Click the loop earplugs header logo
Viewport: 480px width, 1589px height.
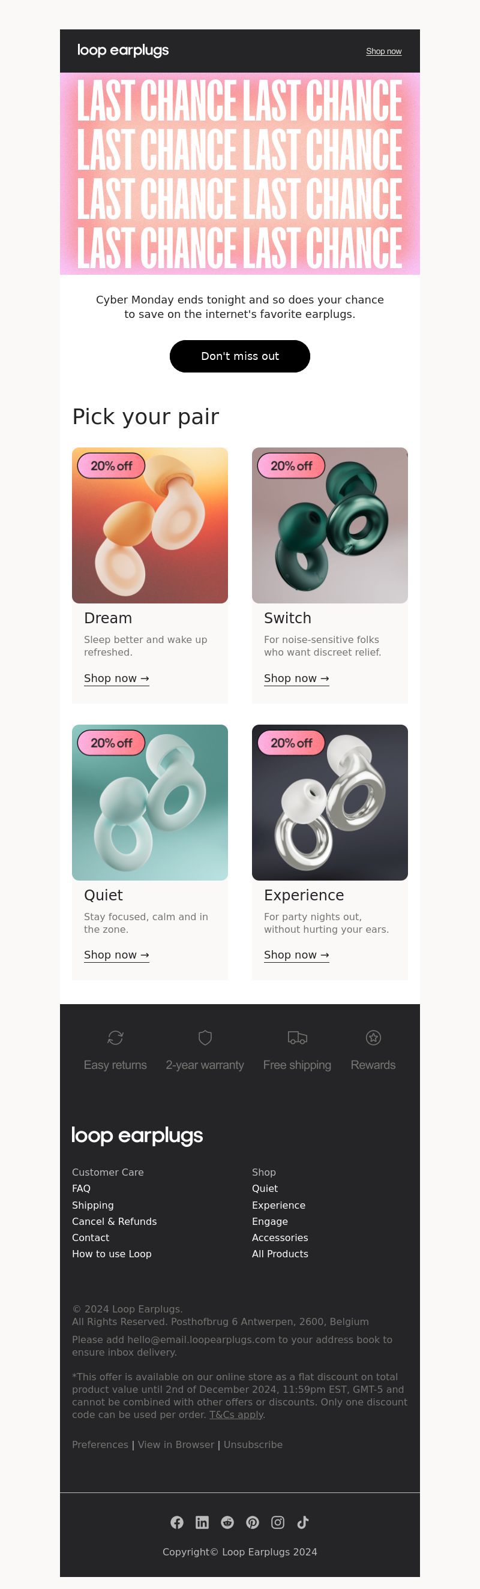click(x=123, y=50)
